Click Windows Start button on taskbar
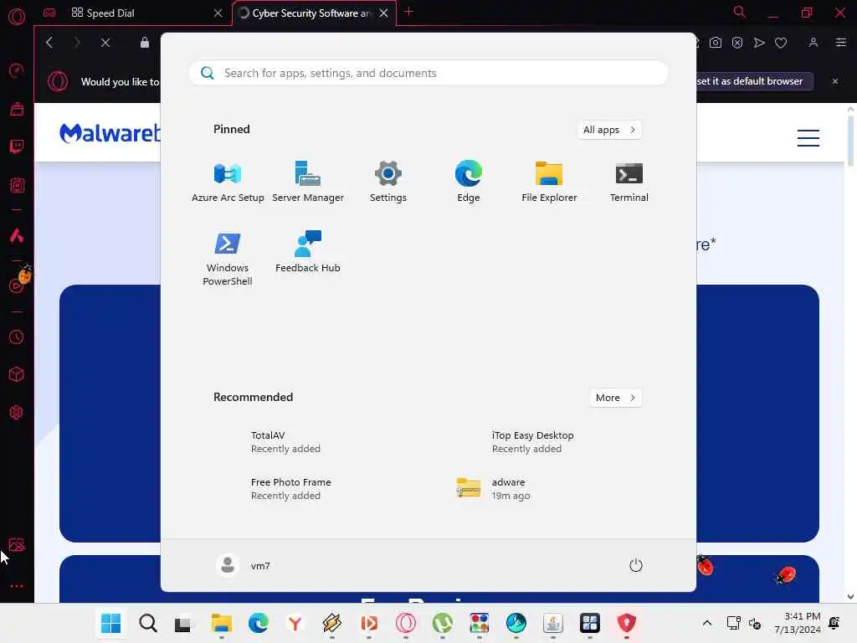857x643 pixels. coord(111,623)
